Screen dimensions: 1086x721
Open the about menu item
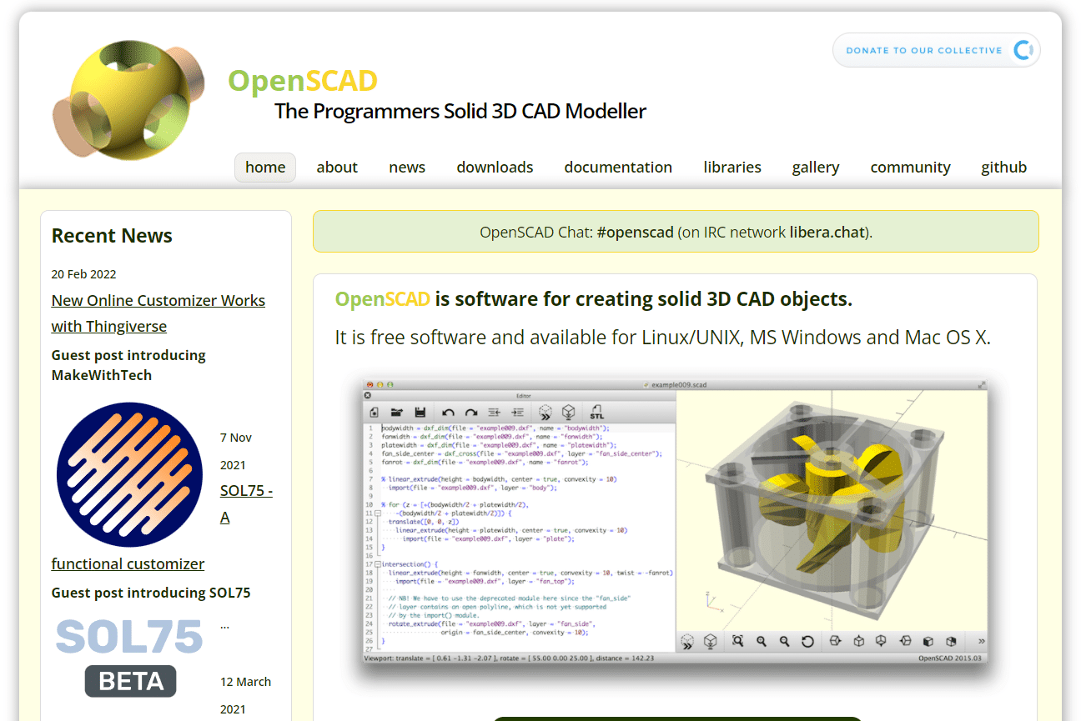tap(337, 167)
